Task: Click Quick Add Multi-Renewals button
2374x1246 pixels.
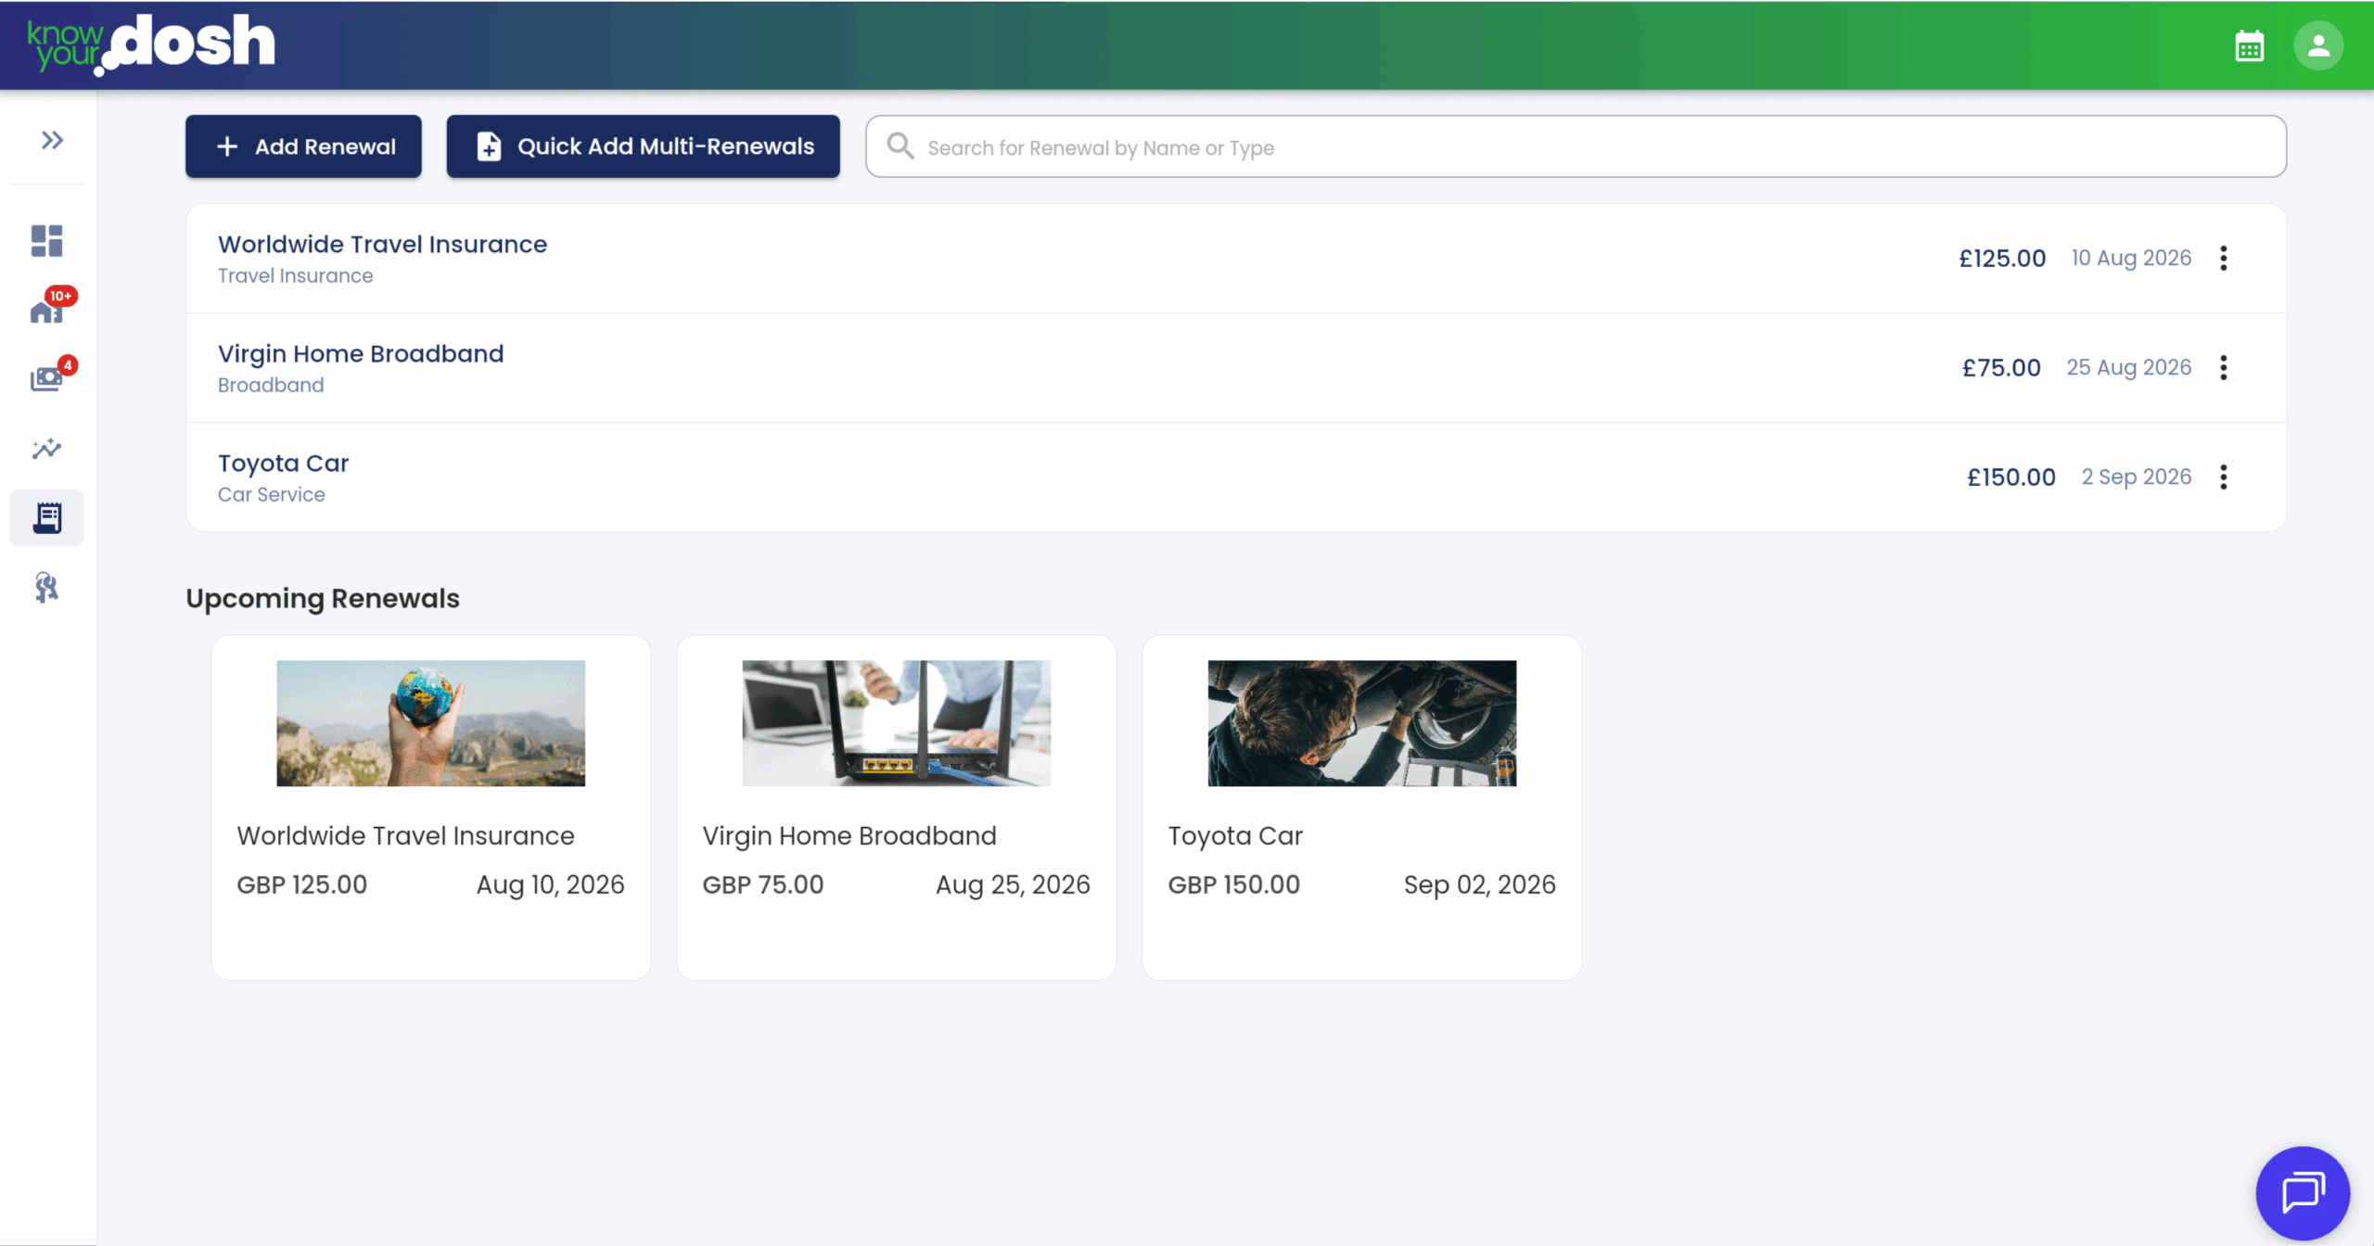Action: coord(644,146)
